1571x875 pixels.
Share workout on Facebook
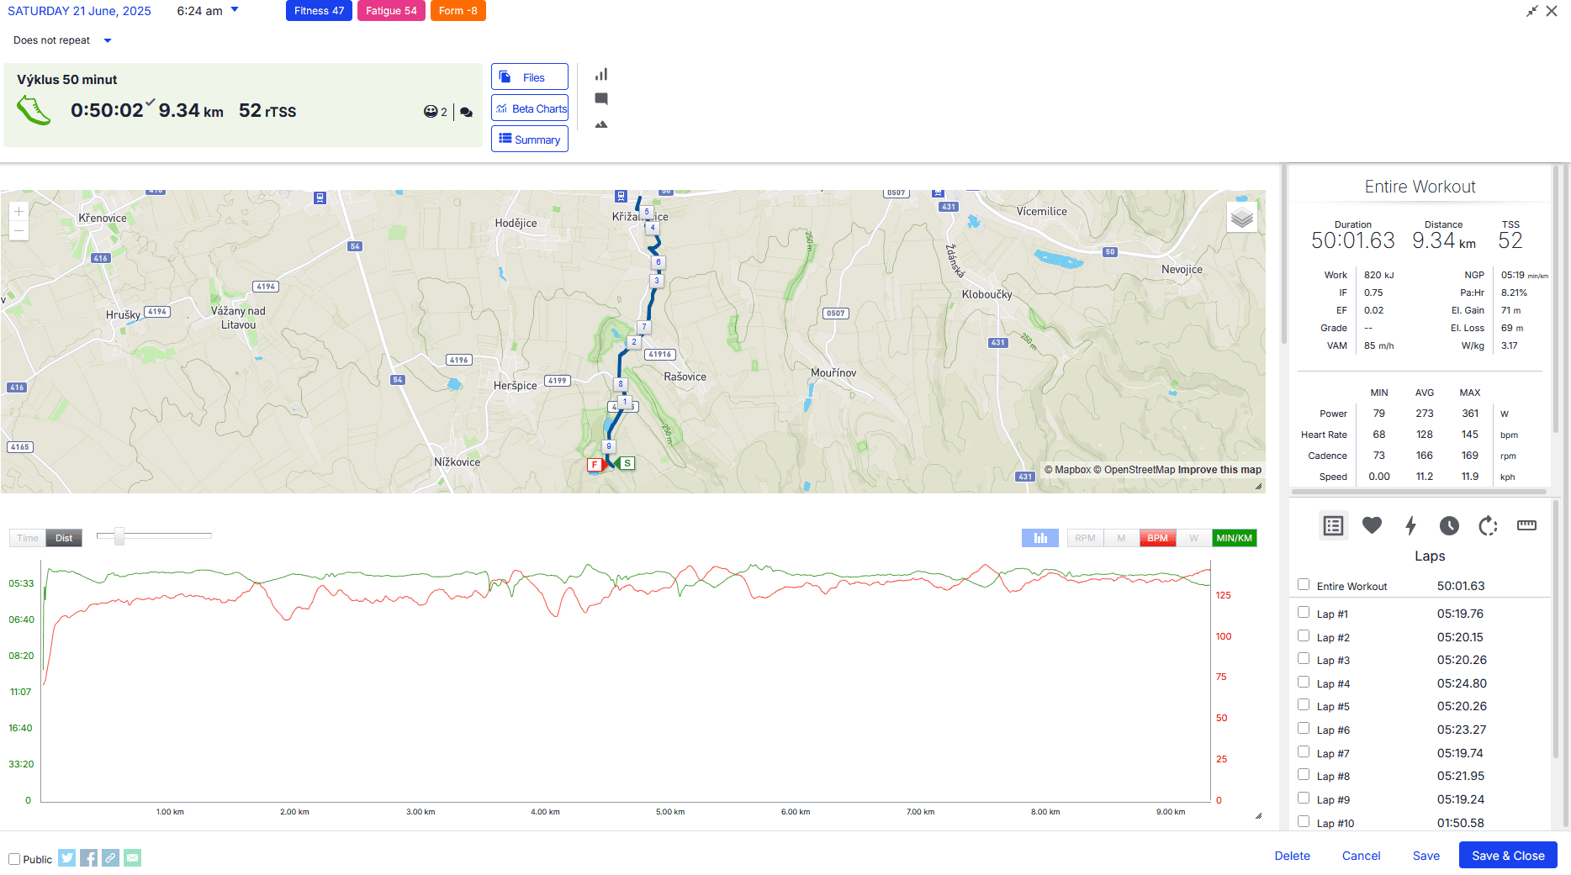pos(89,857)
